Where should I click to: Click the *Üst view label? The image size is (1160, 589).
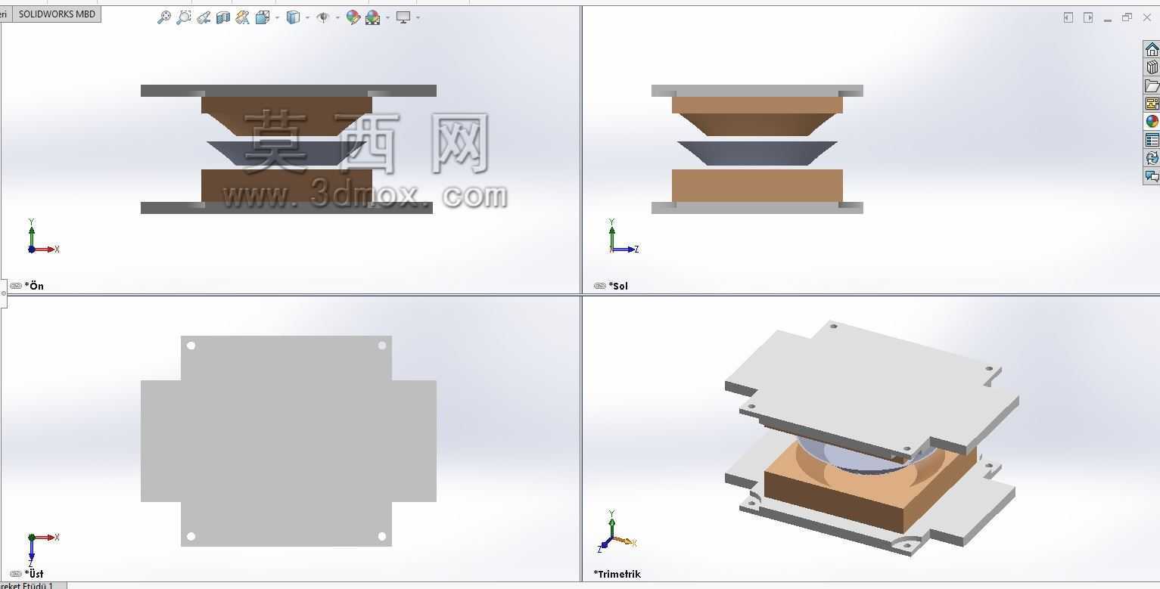coord(34,574)
